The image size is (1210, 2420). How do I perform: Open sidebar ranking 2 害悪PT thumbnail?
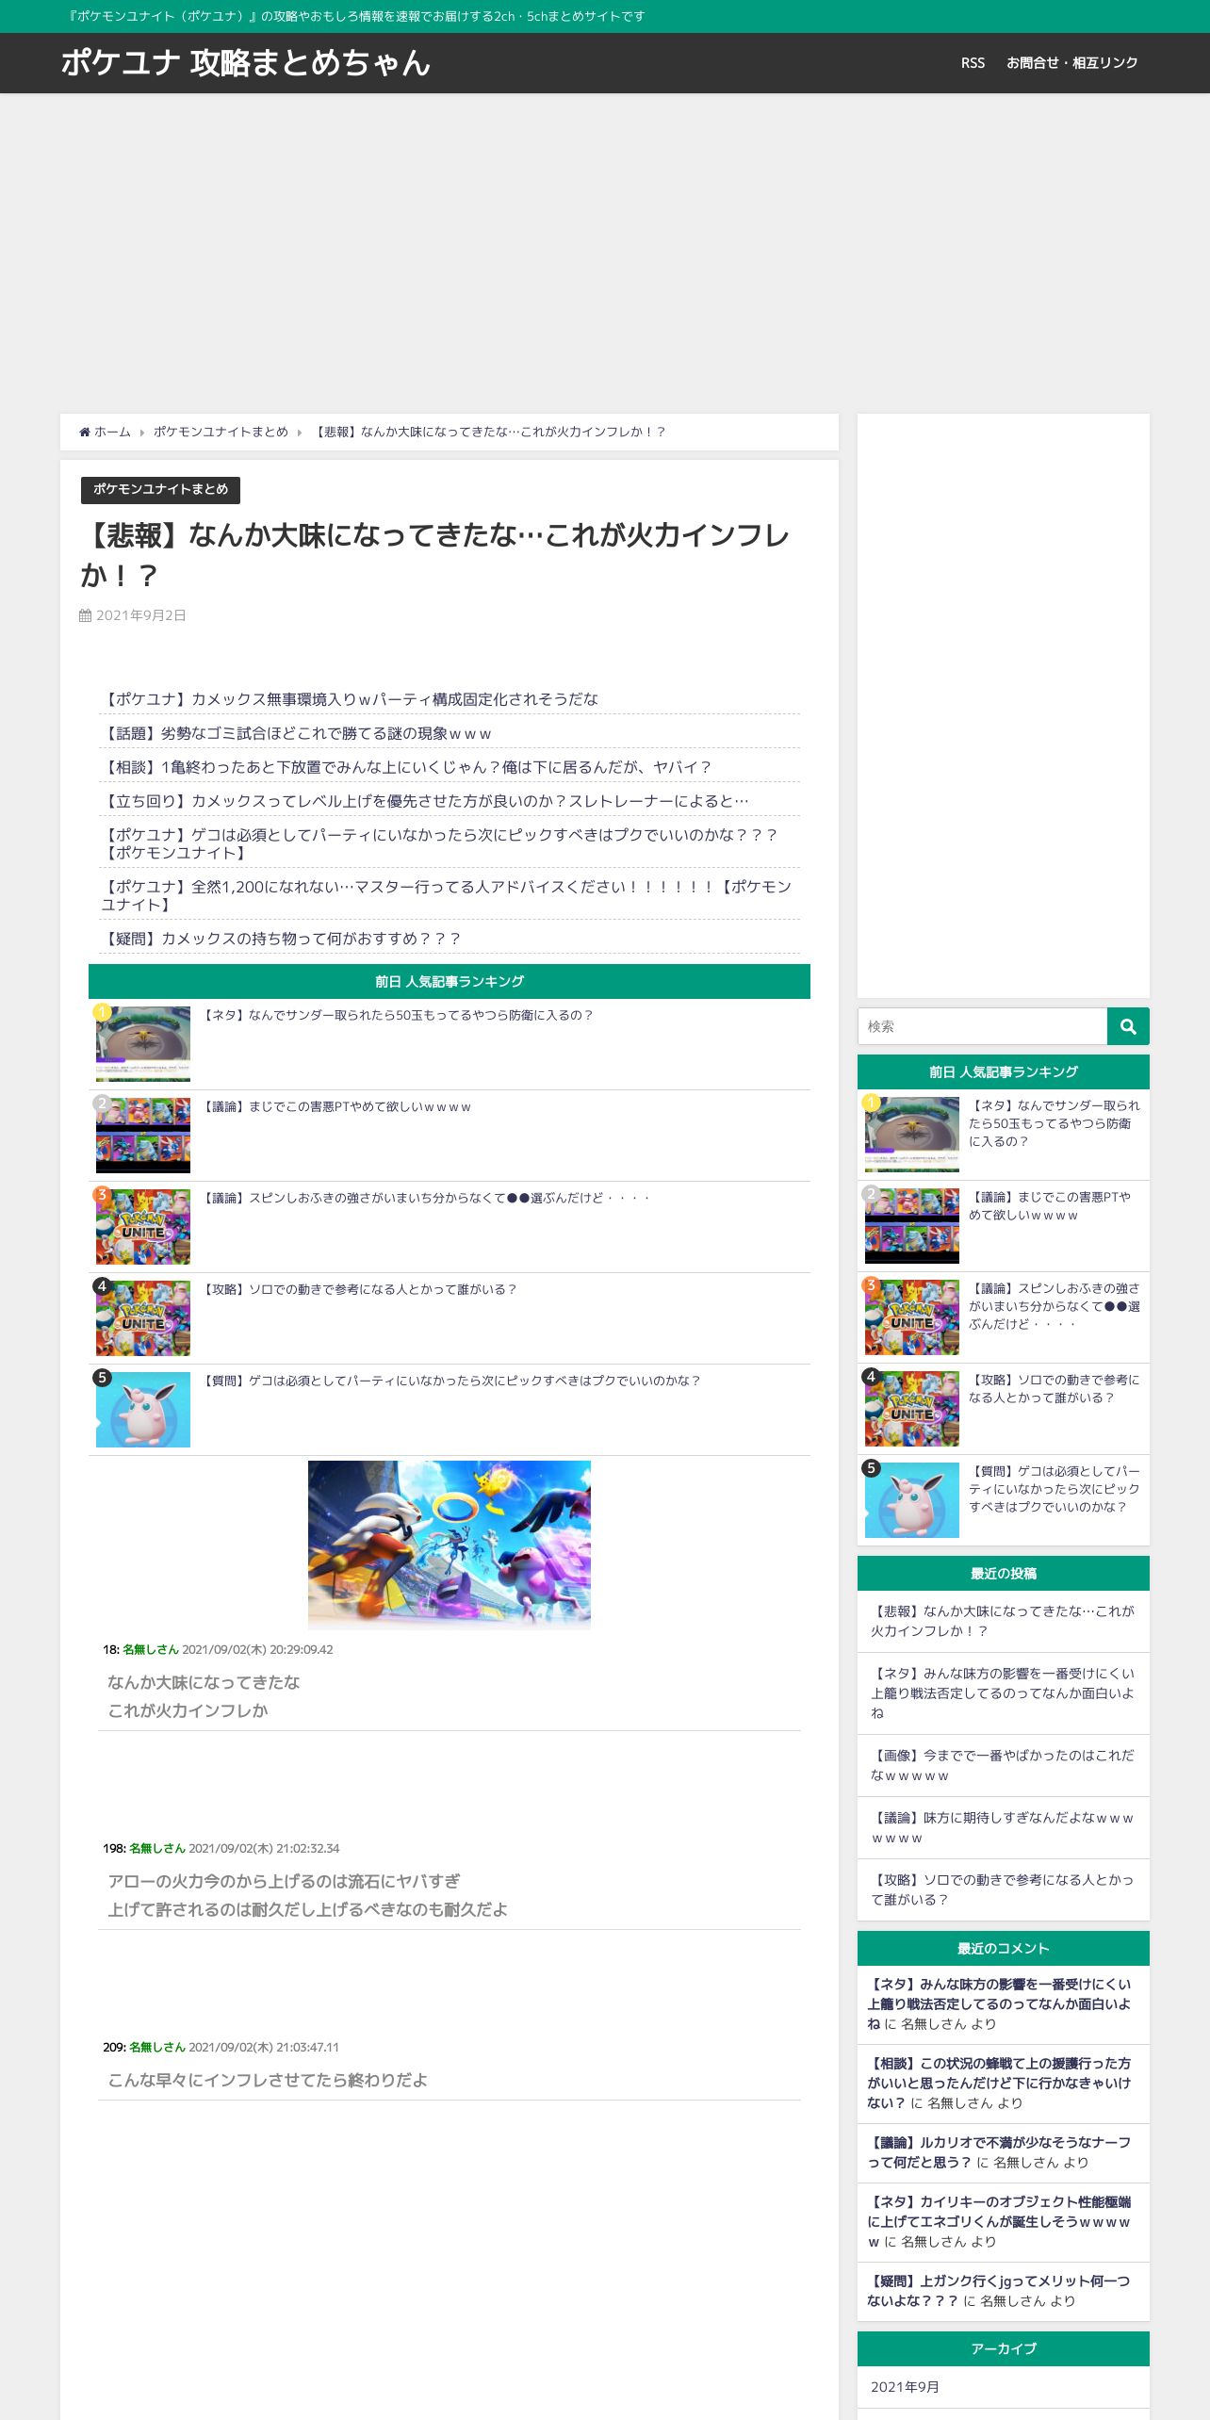[912, 1226]
